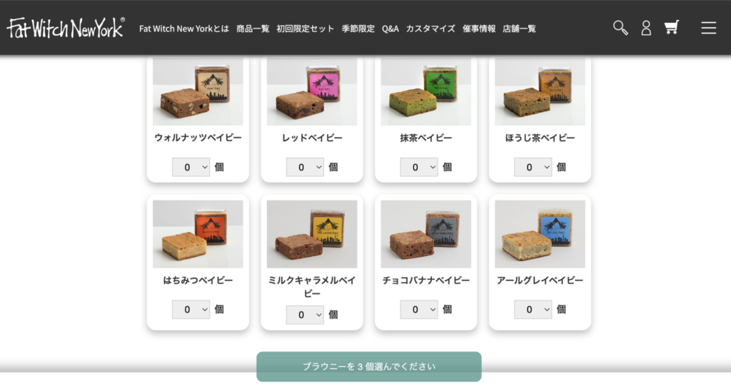Open the search magnifier icon
Screen dimensions: 731x391
pos(620,28)
